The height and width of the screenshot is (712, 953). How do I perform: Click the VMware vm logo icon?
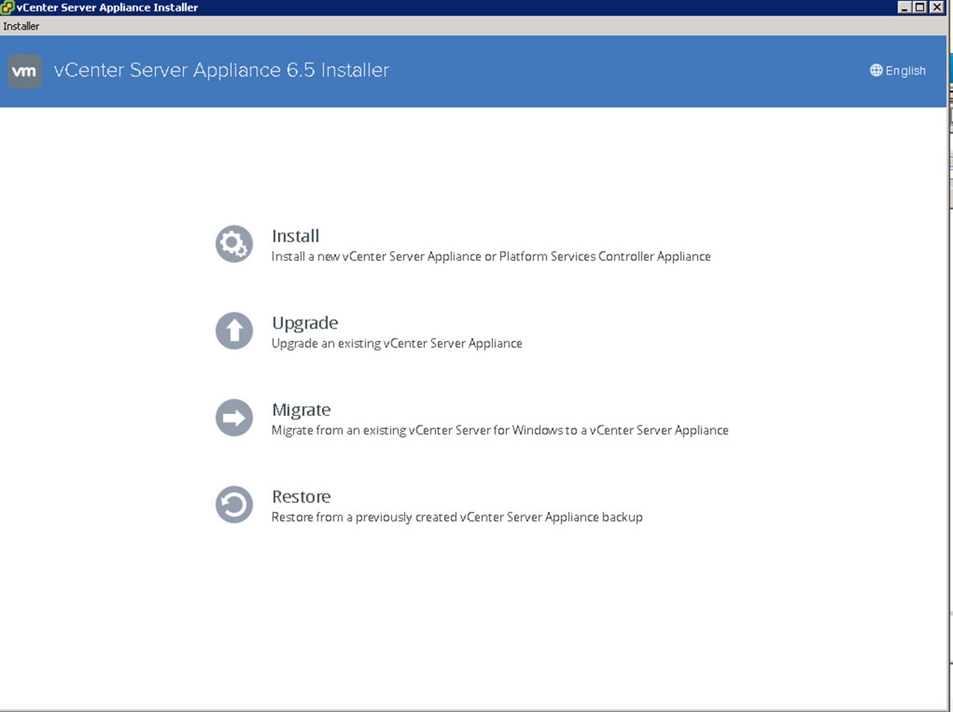(x=24, y=71)
